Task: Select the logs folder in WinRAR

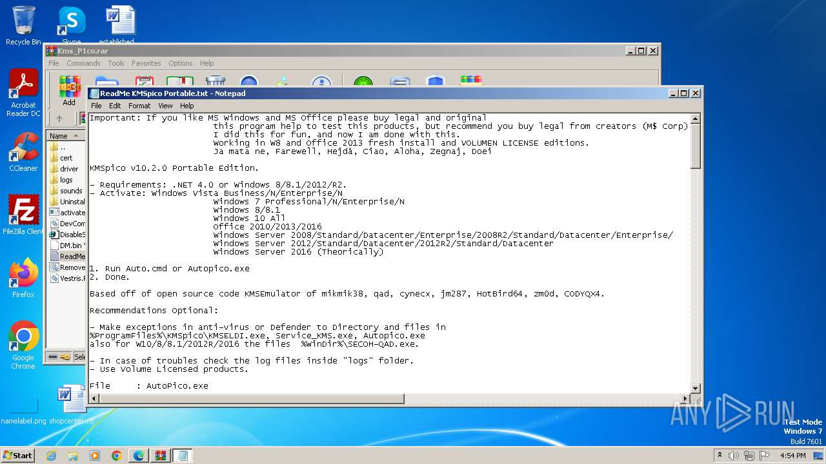Action: (66, 180)
